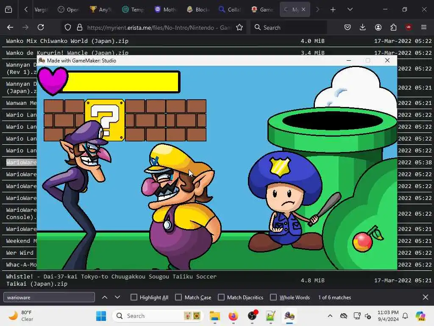Open tracking protection shield icon
Screen dimensions: 434x326
click(x=68, y=28)
